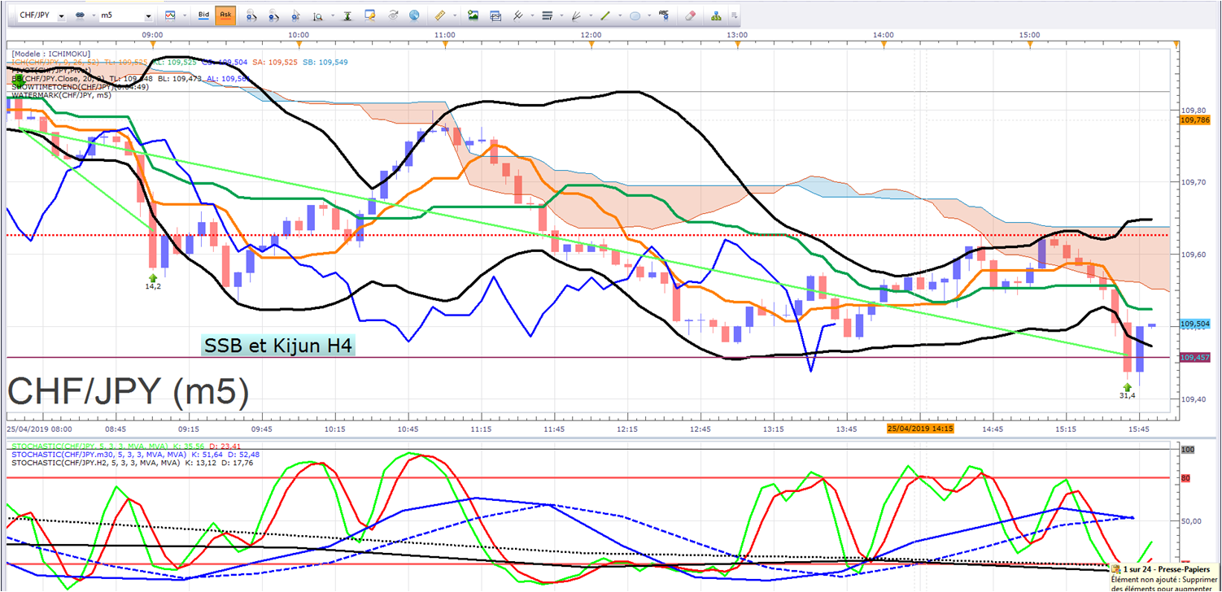Click the orange time marker above 09:00
Viewport: 1222px width, 592px height.
coord(151,44)
